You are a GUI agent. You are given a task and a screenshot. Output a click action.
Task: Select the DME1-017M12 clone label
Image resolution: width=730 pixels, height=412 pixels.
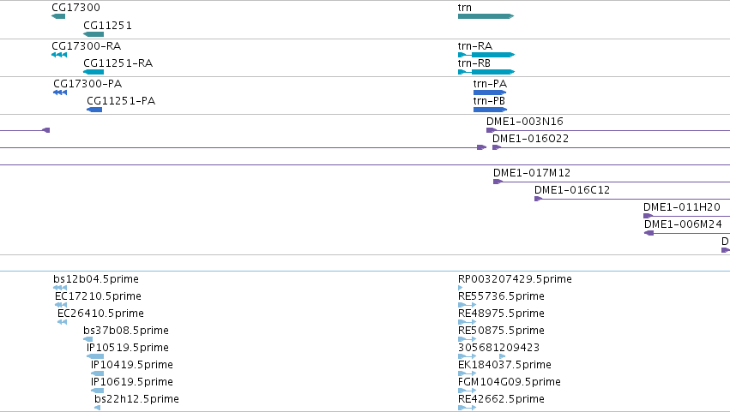pyautogui.click(x=532, y=173)
